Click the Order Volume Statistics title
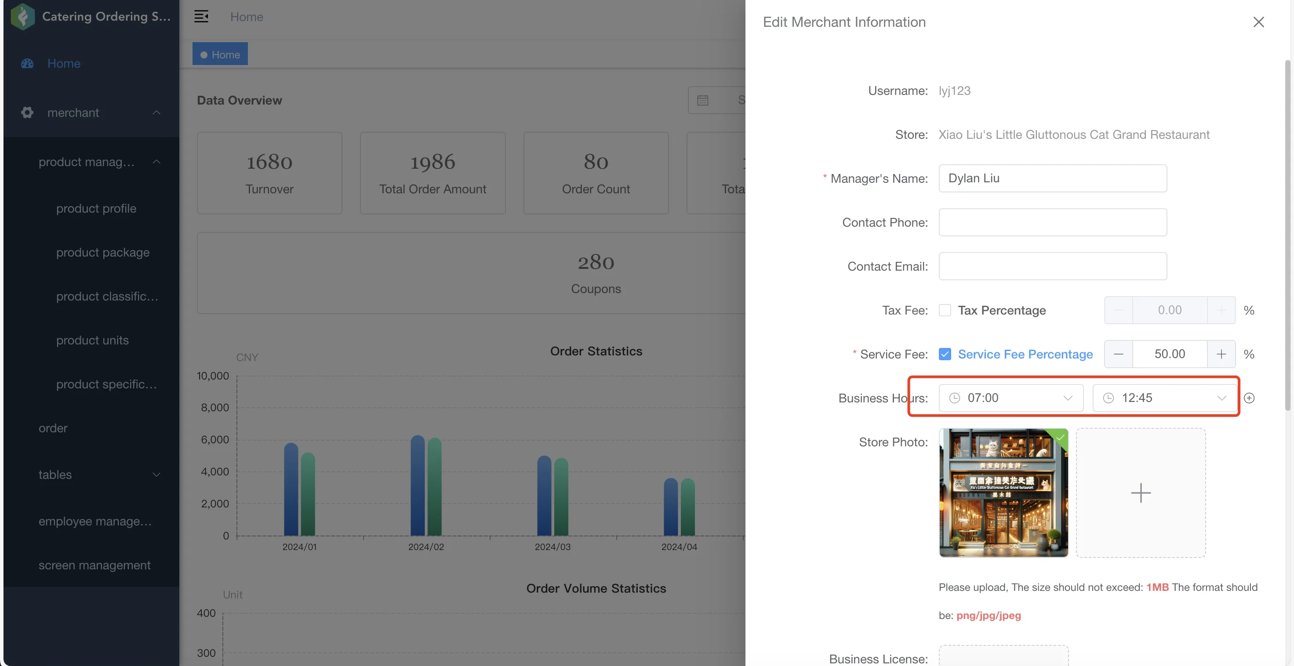1294x666 pixels. pos(596,588)
